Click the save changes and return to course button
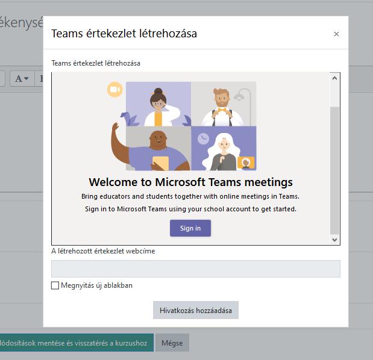This screenshot has height=360, width=373. click(x=77, y=343)
